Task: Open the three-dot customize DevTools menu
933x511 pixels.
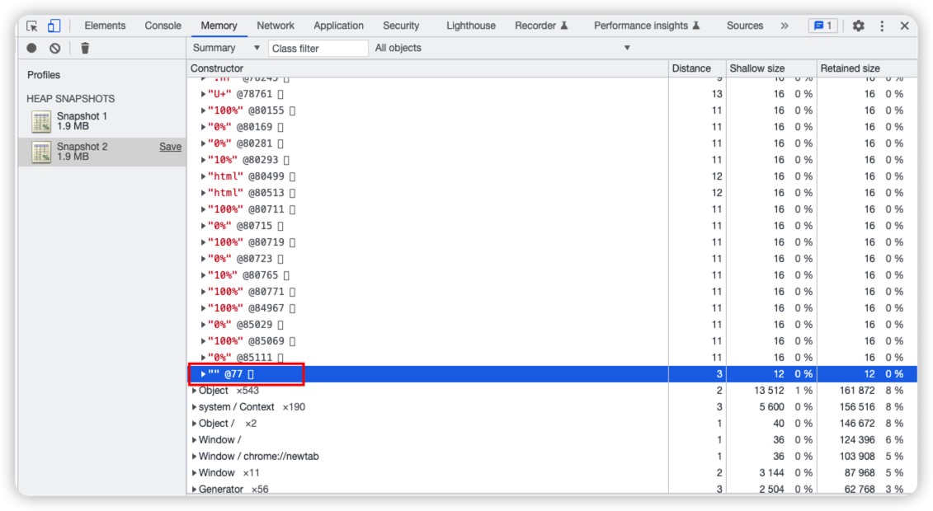Action: [881, 26]
